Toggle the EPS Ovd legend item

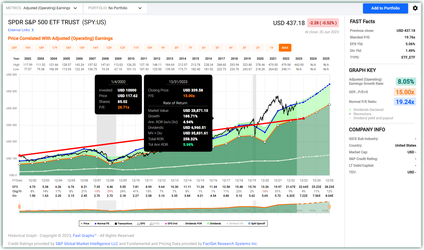(x=171, y=224)
